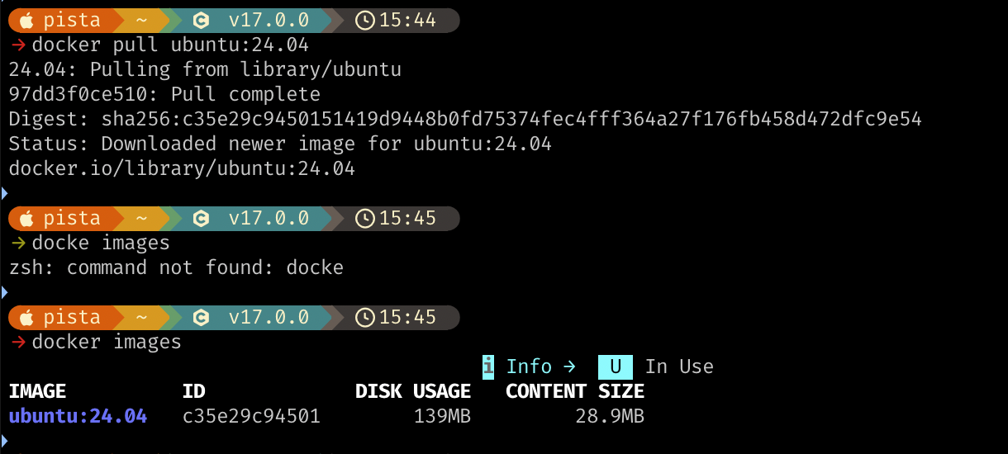The image size is (1008, 454).
Task: Click the C language icon in the first prompt
Action: pos(200,21)
